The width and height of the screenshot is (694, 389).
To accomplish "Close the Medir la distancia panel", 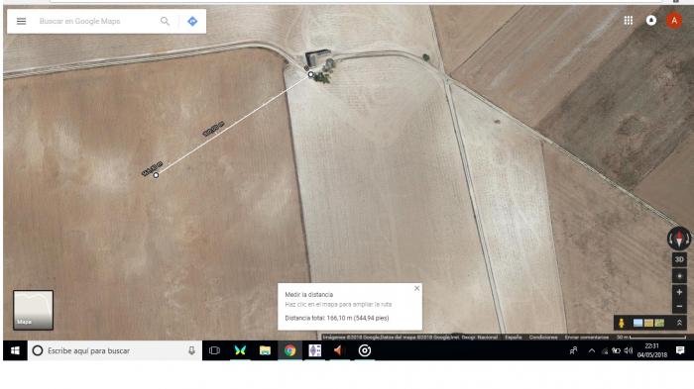I will tap(417, 288).
